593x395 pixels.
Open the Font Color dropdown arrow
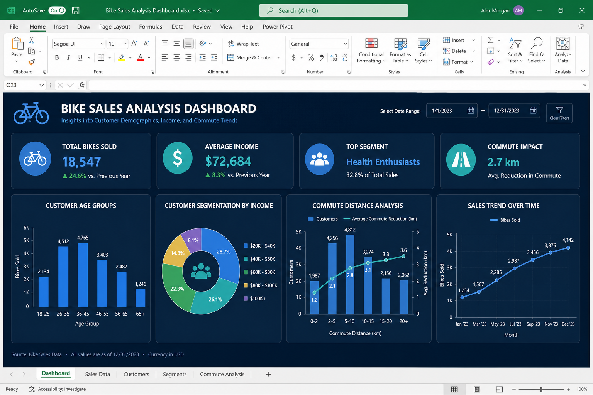coord(149,58)
